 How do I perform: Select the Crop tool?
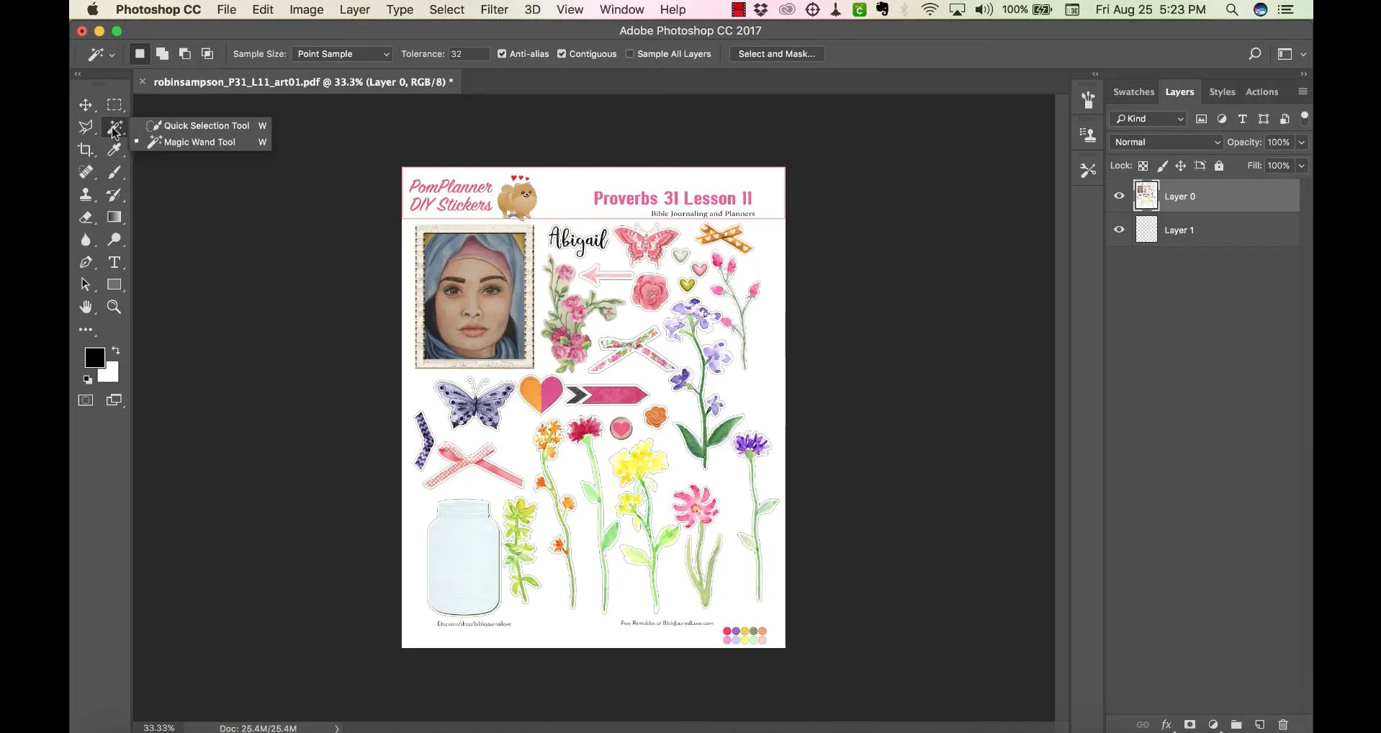(86, 150)
